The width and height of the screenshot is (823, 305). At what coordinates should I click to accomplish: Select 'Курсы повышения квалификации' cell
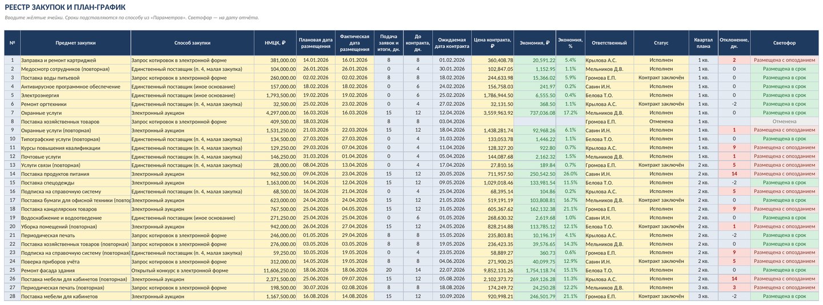pyautogui.click(x=75, y=147)
